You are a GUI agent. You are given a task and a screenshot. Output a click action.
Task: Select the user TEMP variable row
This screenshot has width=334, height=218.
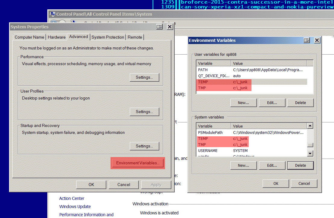click(251, 82)
